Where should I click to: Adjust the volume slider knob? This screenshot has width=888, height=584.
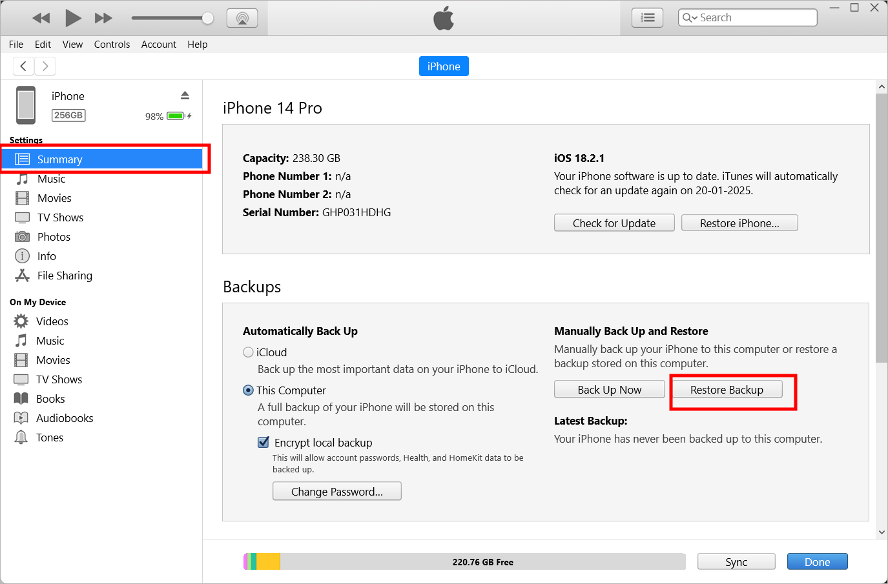coord(208,18)
